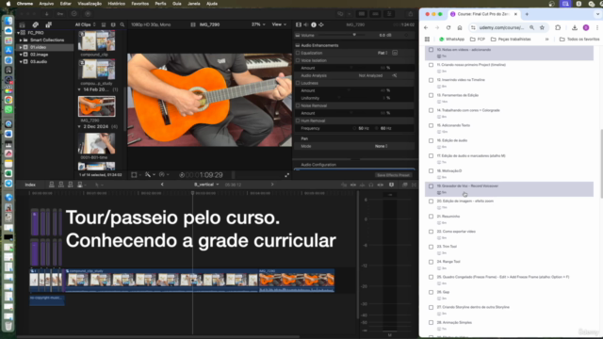
Task: Open the equalizer graph button
Action: 395,53
